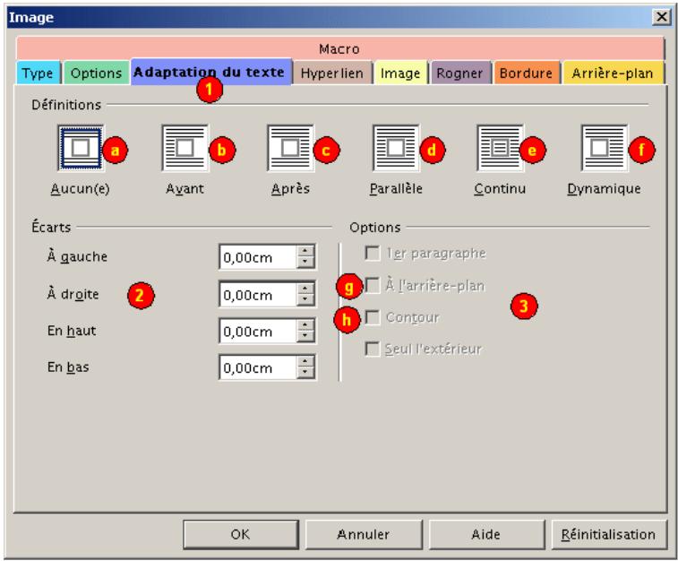Screen dimensions: 678x561
Task: Switch to the Type tab
Action: point(38,73)
